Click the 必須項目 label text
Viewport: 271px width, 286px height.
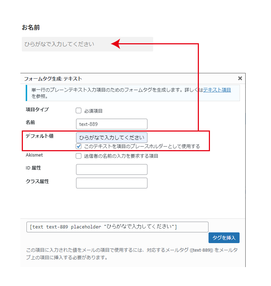click(x=93, y=111)
